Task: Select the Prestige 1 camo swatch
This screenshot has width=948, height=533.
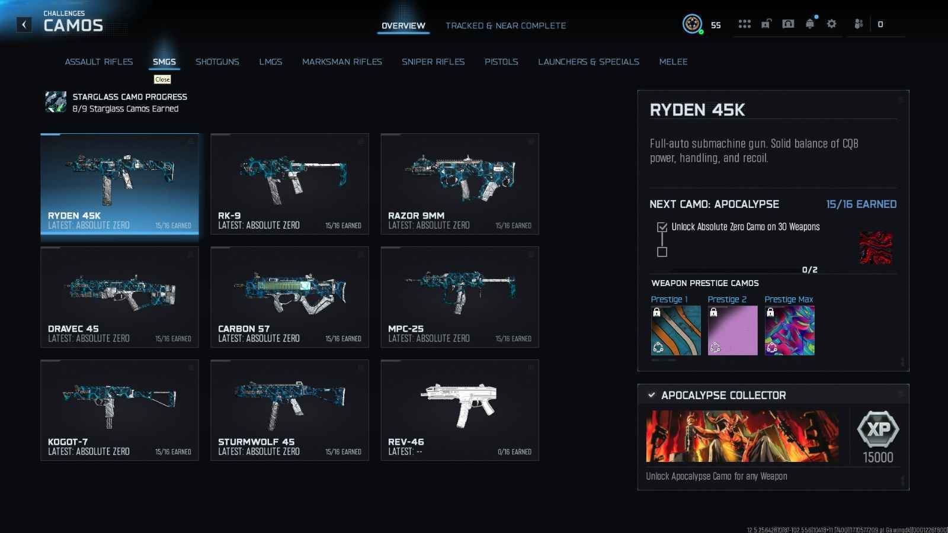Action: tap(675, 330)
